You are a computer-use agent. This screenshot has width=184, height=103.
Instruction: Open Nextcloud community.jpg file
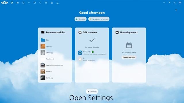[55, 65]
